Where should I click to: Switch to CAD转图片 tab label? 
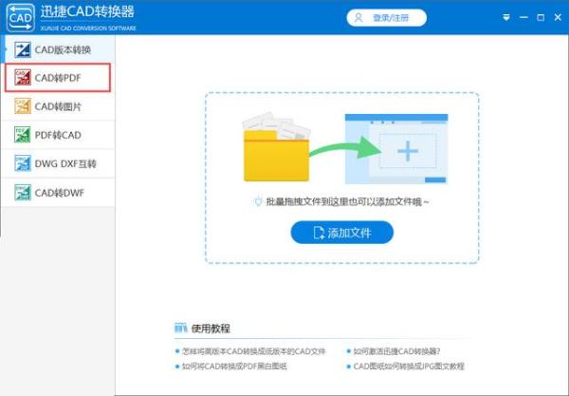58,106
